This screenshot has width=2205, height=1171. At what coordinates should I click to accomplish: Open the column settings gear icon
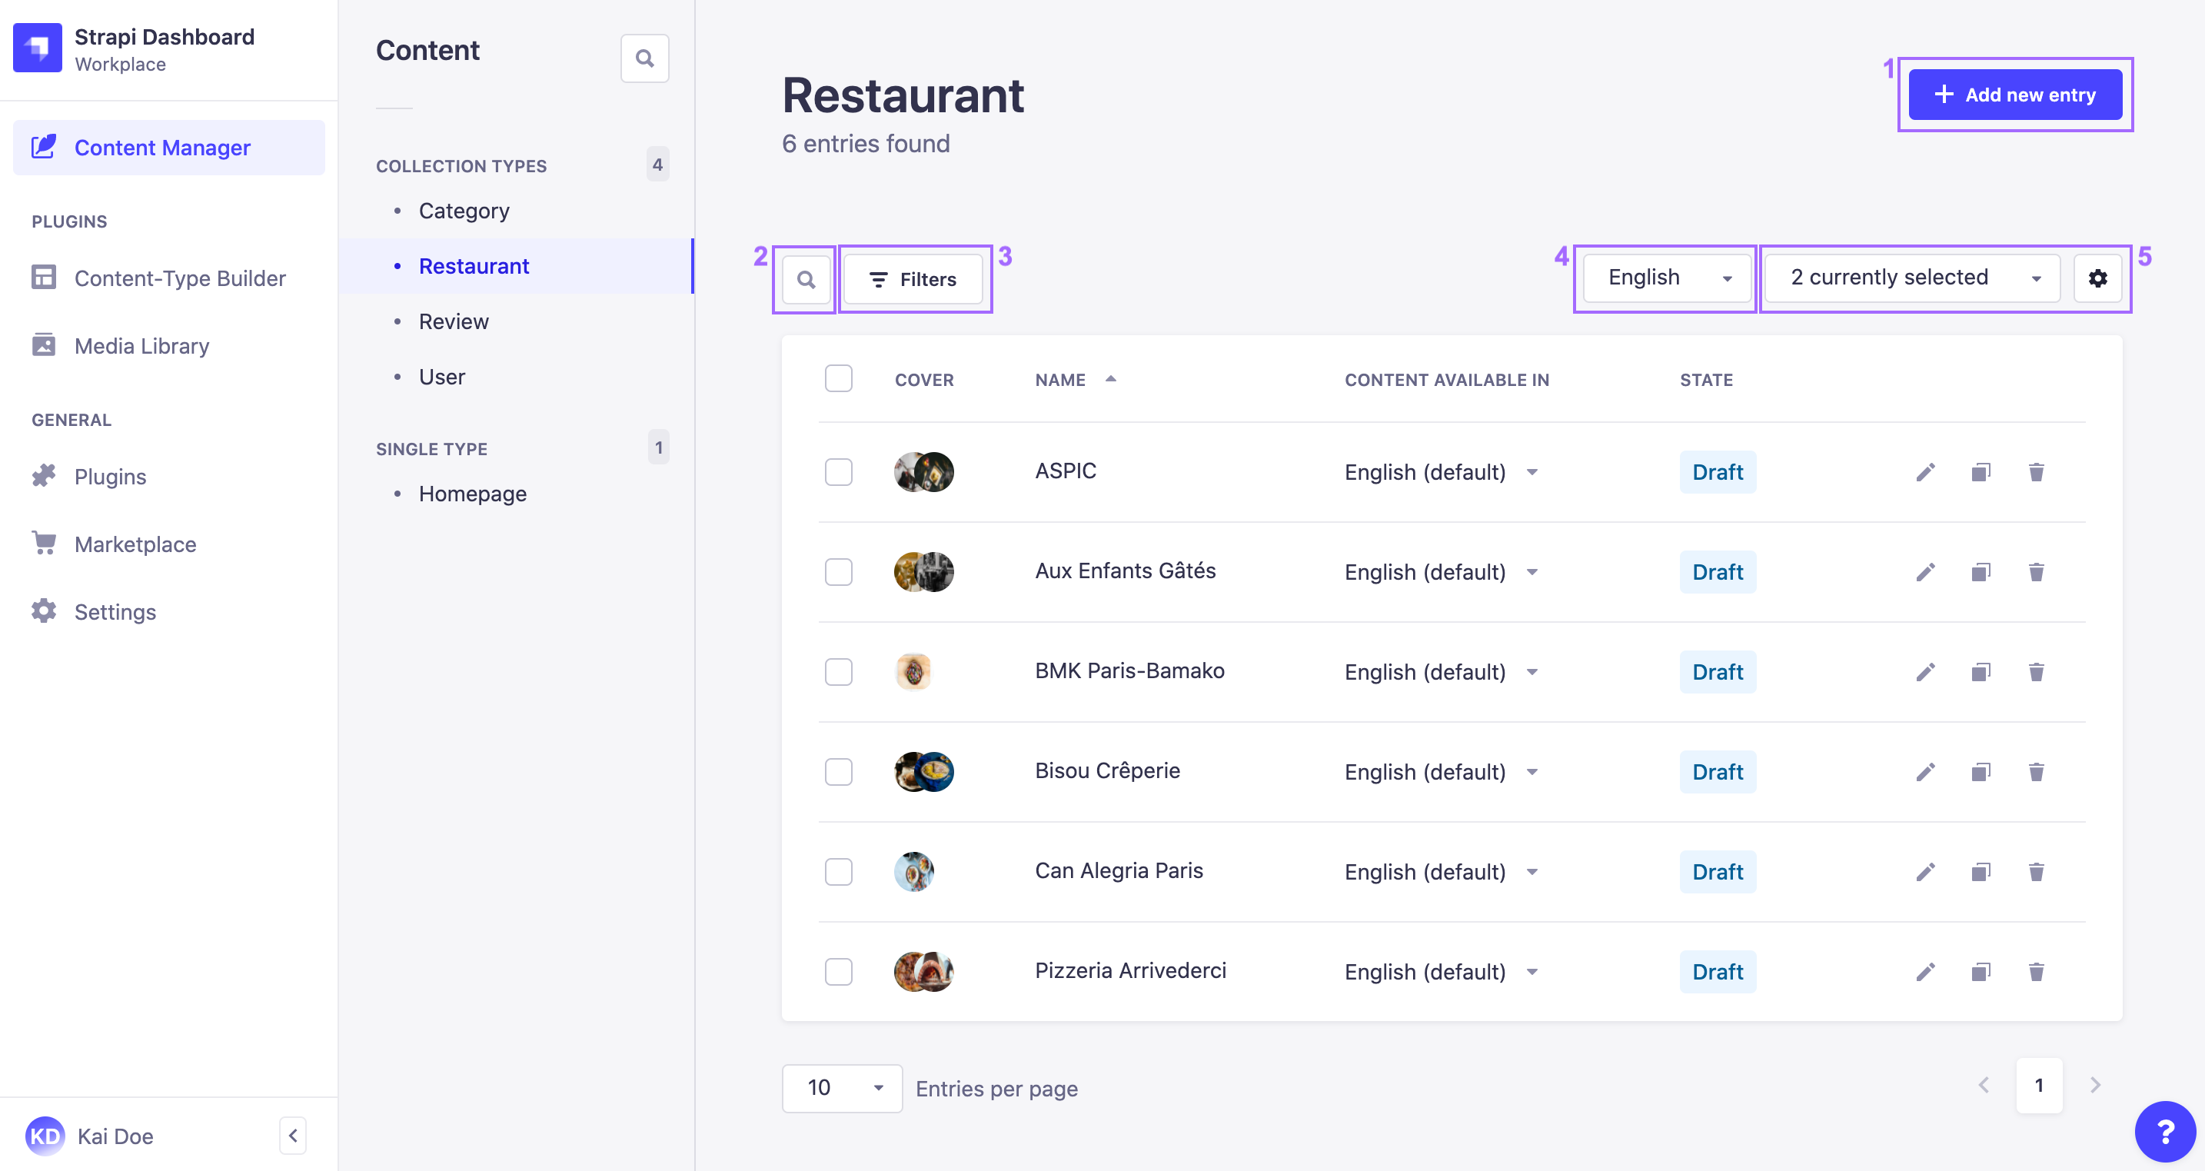pyautogui.click(x=2097, y=278)
